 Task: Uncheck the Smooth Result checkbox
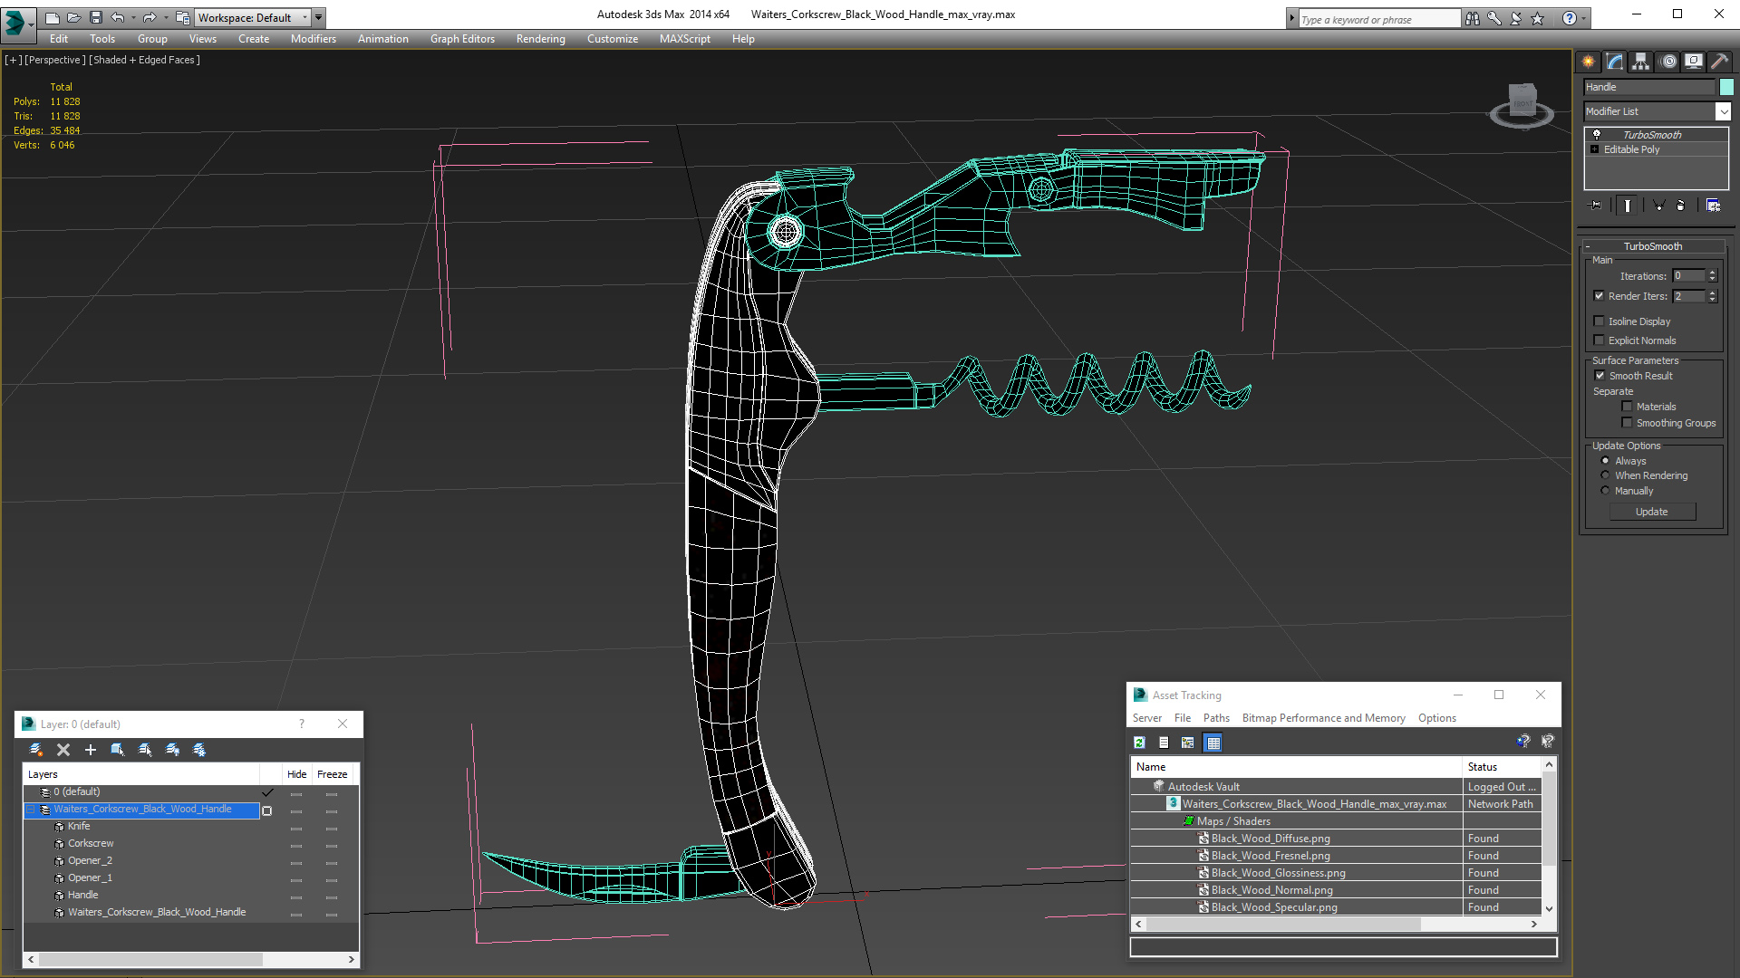tap(1600, 376)
